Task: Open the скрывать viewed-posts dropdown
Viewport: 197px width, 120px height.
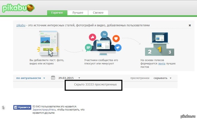Action: click(x=162, y=78)
